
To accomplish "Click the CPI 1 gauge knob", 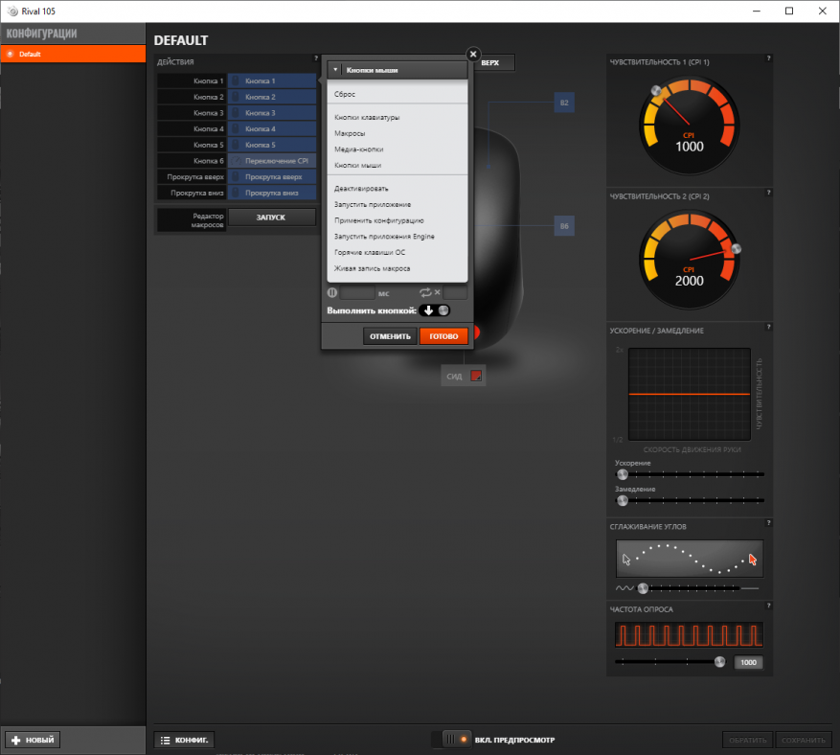I will click(656, 91).
